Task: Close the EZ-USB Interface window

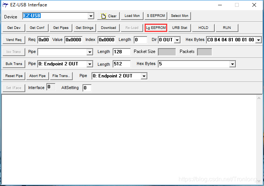Action: [x=254, y=5]
